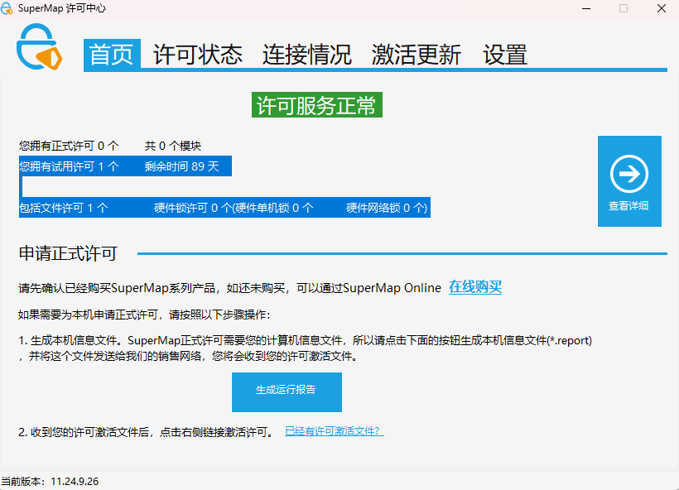Click the 硬件网络锁 0 个 text
Viewport: 679px width, 490px height.
pos(385,208)
